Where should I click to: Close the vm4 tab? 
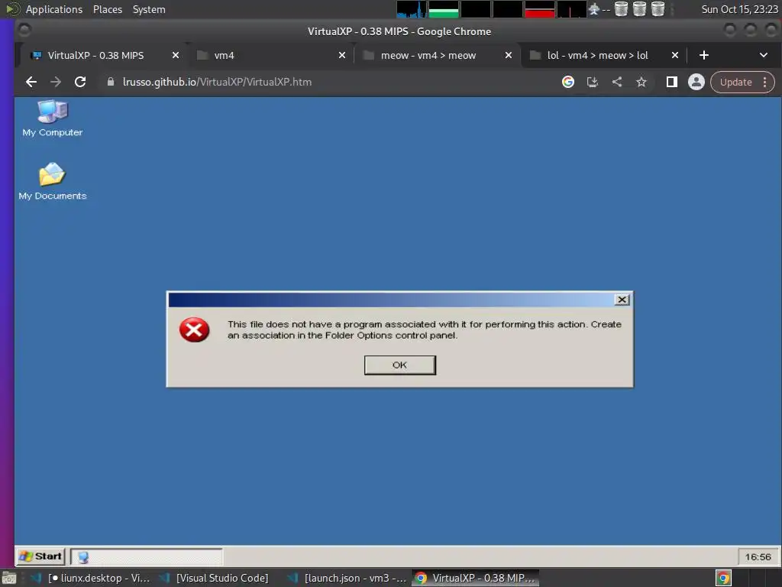tap(341, 55)
